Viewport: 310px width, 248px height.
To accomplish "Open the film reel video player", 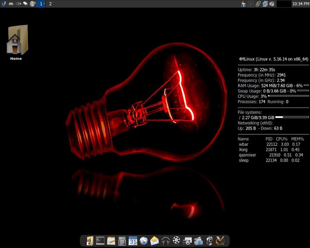I will 177,241.
